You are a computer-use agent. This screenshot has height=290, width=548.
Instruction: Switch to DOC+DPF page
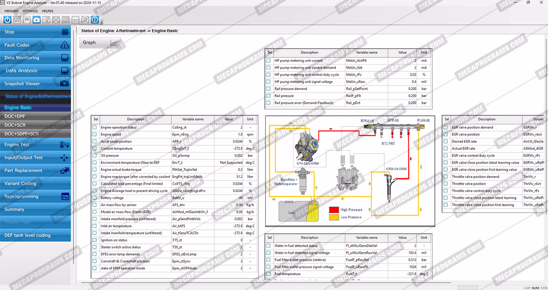tap(35, 116)
